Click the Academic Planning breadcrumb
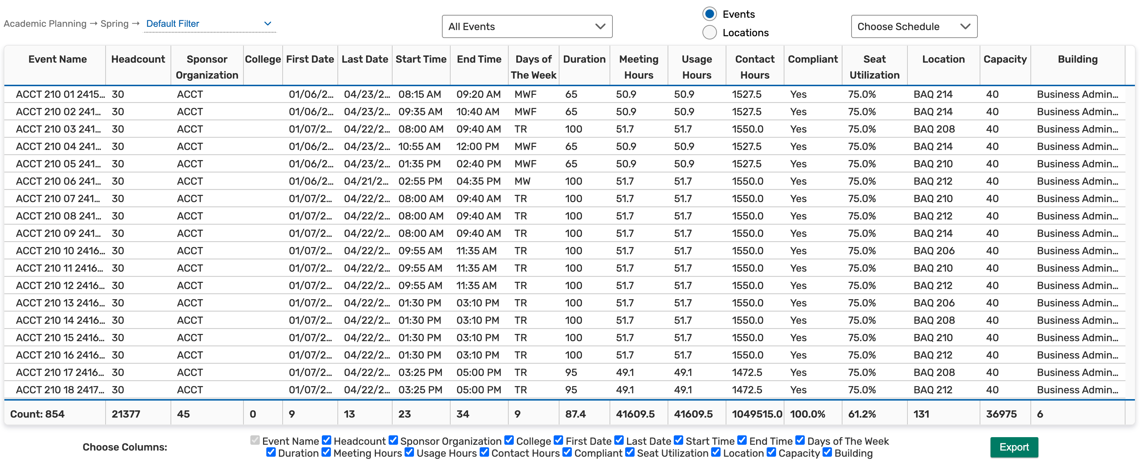 click(45, 24)
